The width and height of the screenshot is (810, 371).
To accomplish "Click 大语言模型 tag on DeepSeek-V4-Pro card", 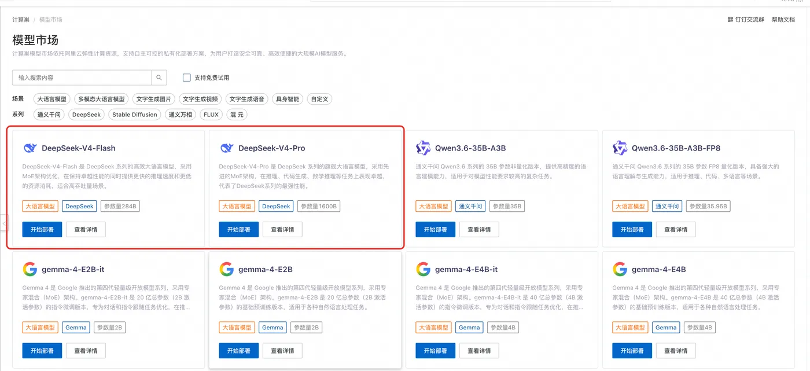I will 237,206.
